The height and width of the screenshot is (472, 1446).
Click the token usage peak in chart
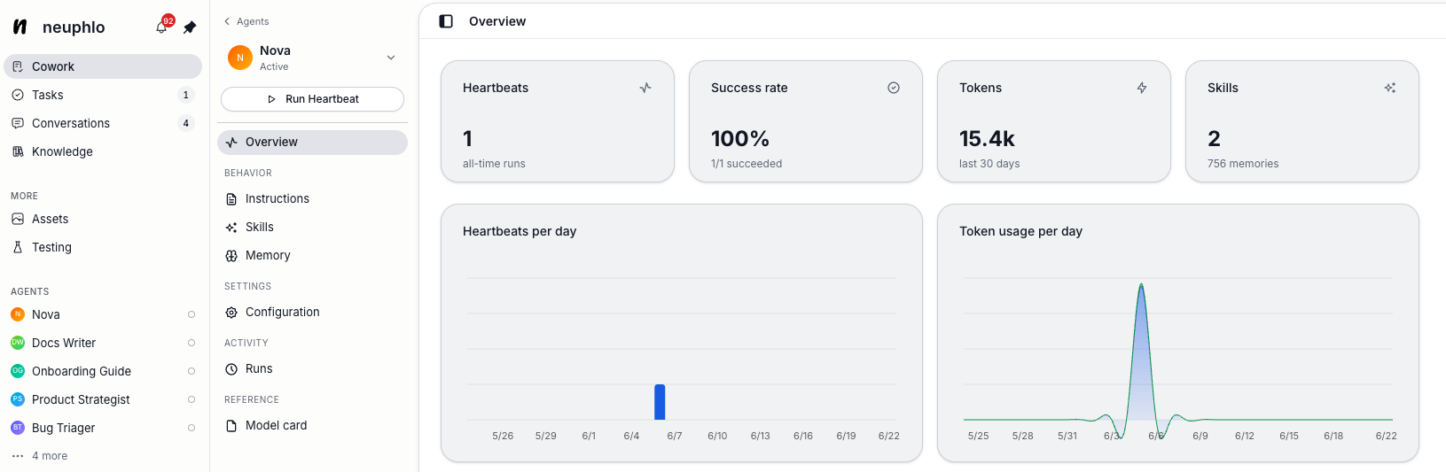(x=1141, y=285)
